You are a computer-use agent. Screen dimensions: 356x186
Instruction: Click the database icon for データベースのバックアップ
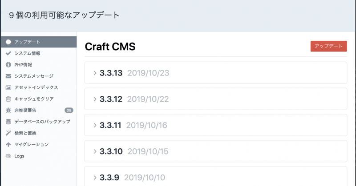8,122
